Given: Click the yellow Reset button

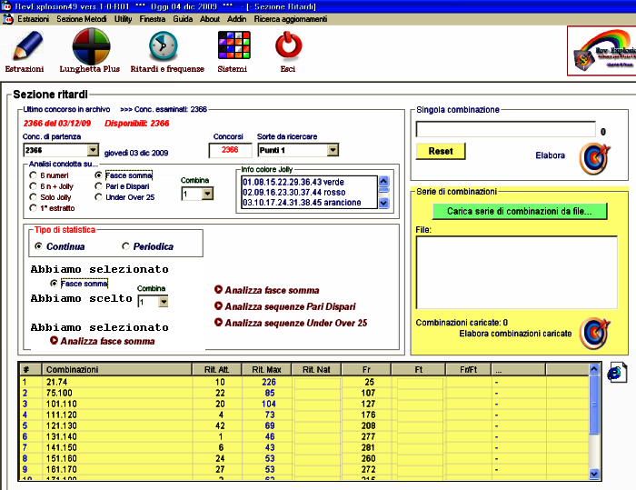Looking at the screenshot, I should [441, 151].
